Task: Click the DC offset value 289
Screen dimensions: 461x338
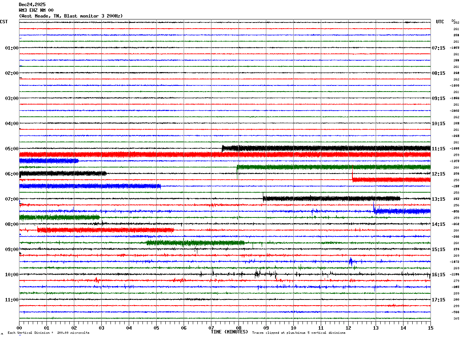Action: click(x=456, y=293)
